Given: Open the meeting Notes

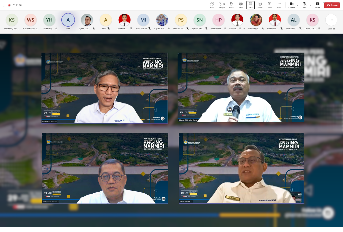Looking at the screenshot, I should 260,5.
